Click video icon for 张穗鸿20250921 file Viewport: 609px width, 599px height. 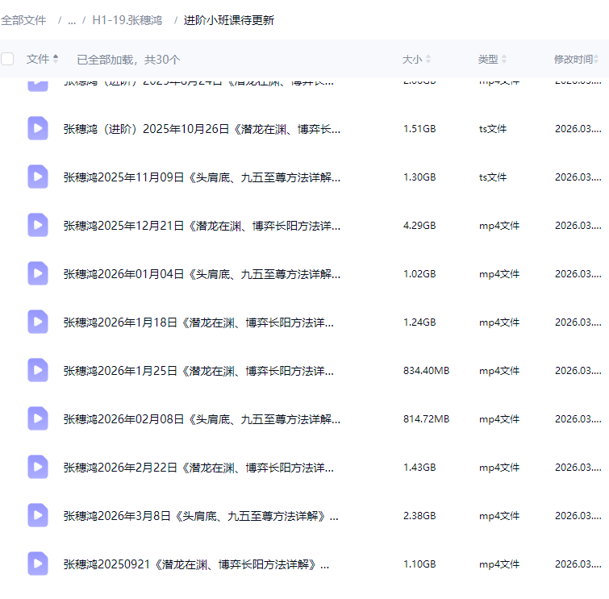pos(38,564)
